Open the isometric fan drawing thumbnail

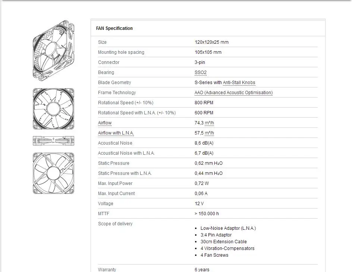click(53, 50)
